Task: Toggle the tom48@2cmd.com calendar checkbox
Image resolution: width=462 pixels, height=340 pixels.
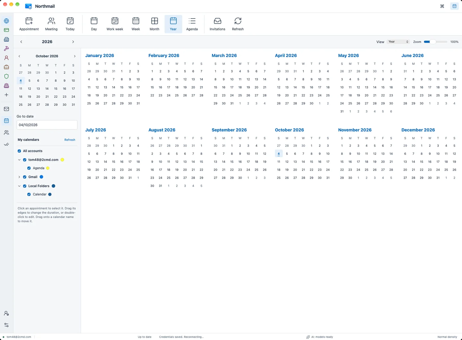Action: pyautogui.click(x=25, y=160)
